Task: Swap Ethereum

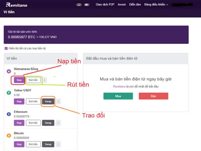Action: pyautogui.click(x=48, y=123)
